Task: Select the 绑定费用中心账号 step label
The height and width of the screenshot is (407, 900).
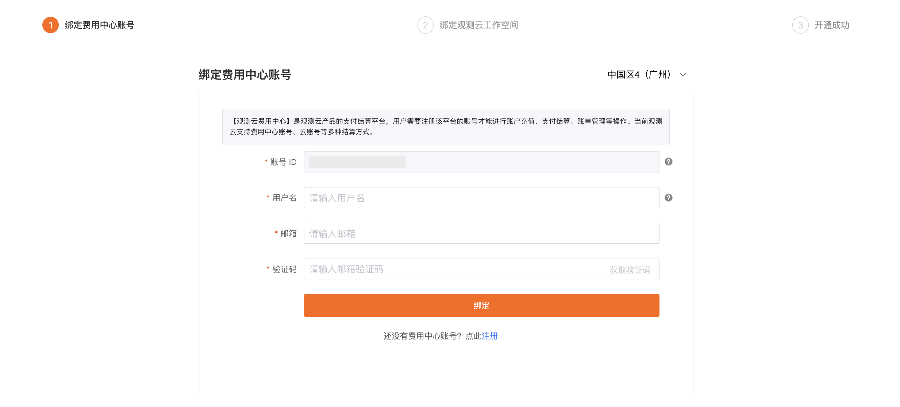Action: [x=100, y=25]
